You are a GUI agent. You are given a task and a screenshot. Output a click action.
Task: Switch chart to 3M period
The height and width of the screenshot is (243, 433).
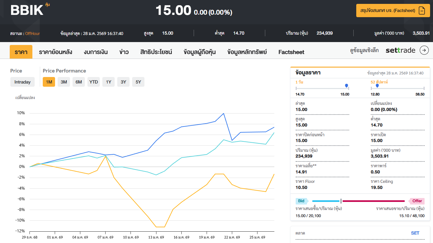64,82
